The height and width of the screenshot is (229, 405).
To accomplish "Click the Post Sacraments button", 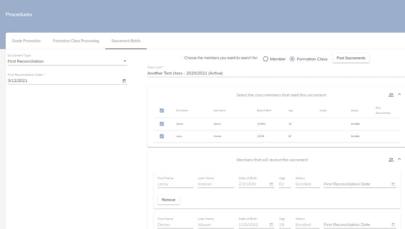I will 351,58.
